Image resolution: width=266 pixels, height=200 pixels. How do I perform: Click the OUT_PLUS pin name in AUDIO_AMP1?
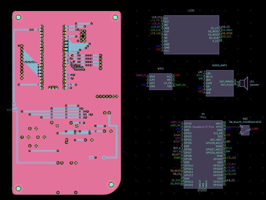[x=227, y=85]
